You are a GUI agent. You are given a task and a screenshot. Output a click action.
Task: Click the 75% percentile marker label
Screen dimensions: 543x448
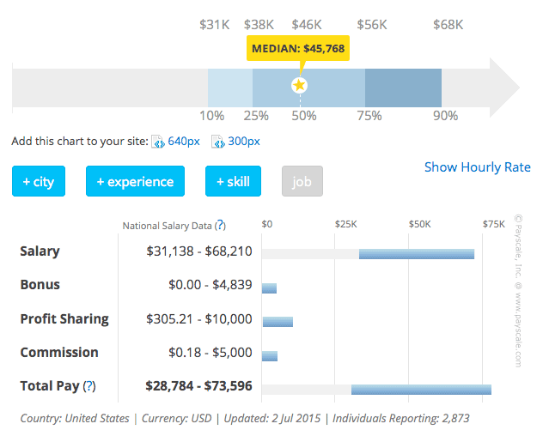(x=369, y=116)
